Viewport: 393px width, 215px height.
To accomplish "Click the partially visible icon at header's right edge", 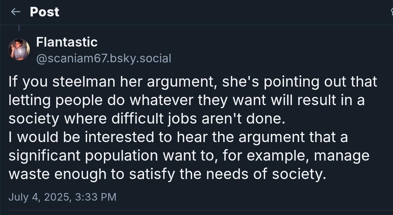I will coord(391,12).
